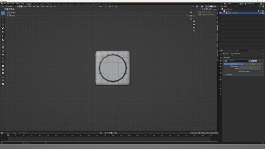
Task: Select the Annotate tool
Action: (x=3, y=36)
